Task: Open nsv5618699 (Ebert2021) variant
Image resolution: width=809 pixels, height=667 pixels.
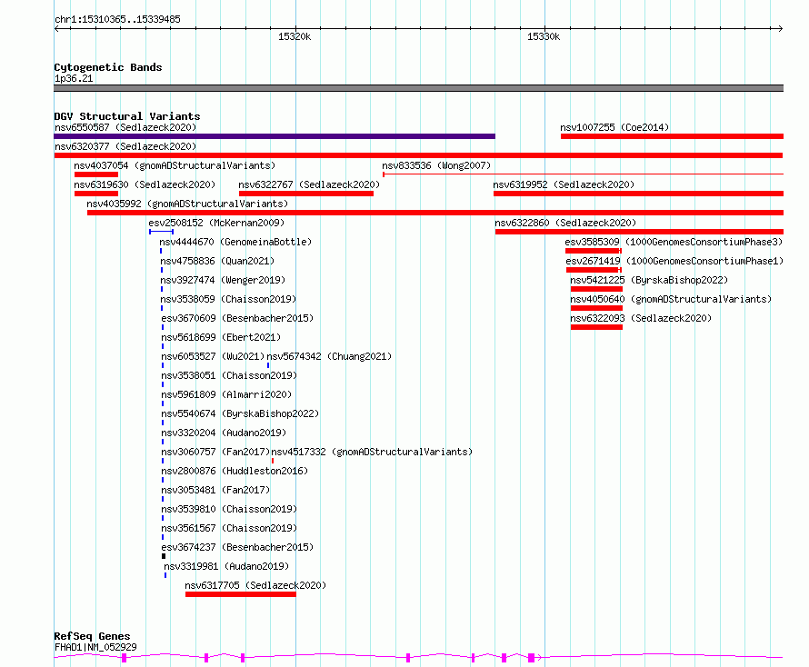Action: coord(222,337)
